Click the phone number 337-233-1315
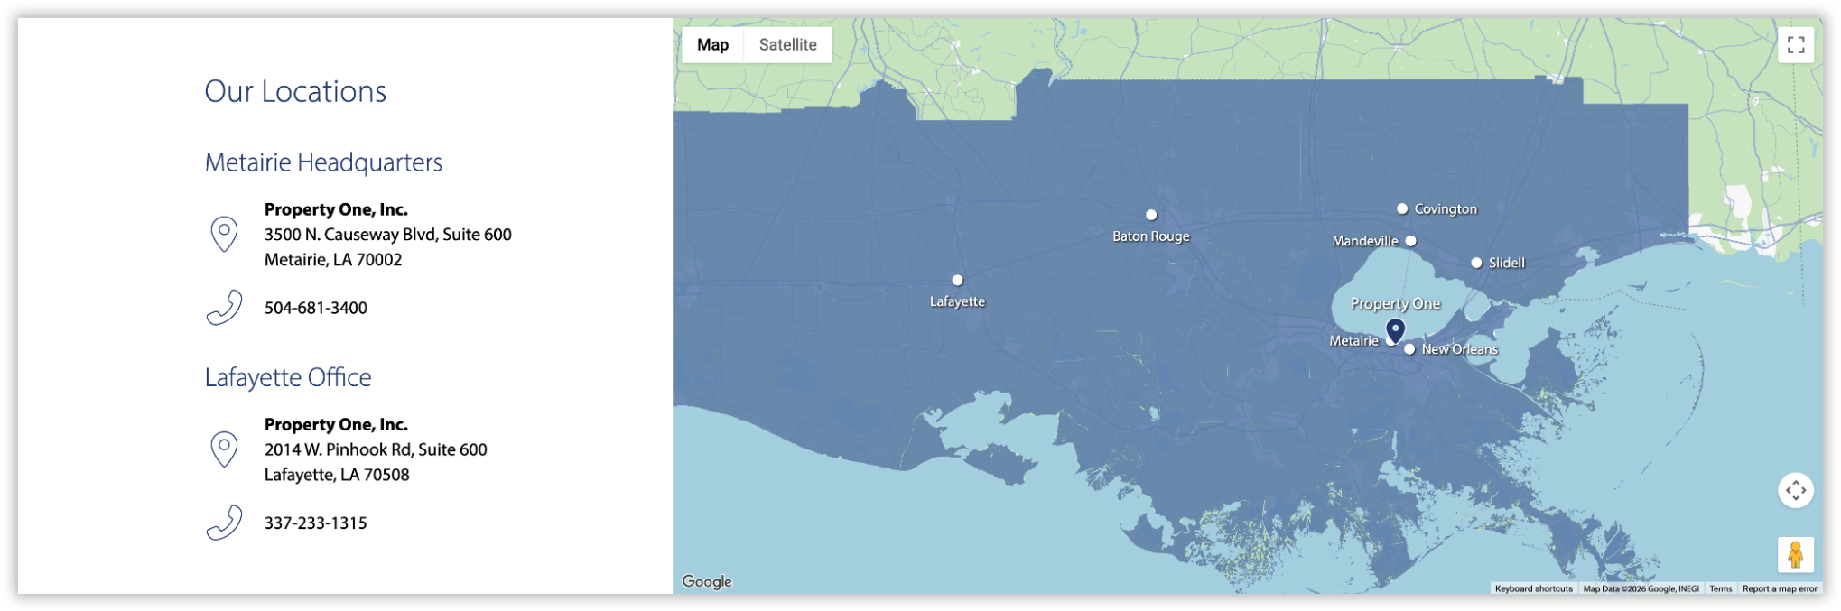The image size is (1841, 611). (x=316, y=523)
